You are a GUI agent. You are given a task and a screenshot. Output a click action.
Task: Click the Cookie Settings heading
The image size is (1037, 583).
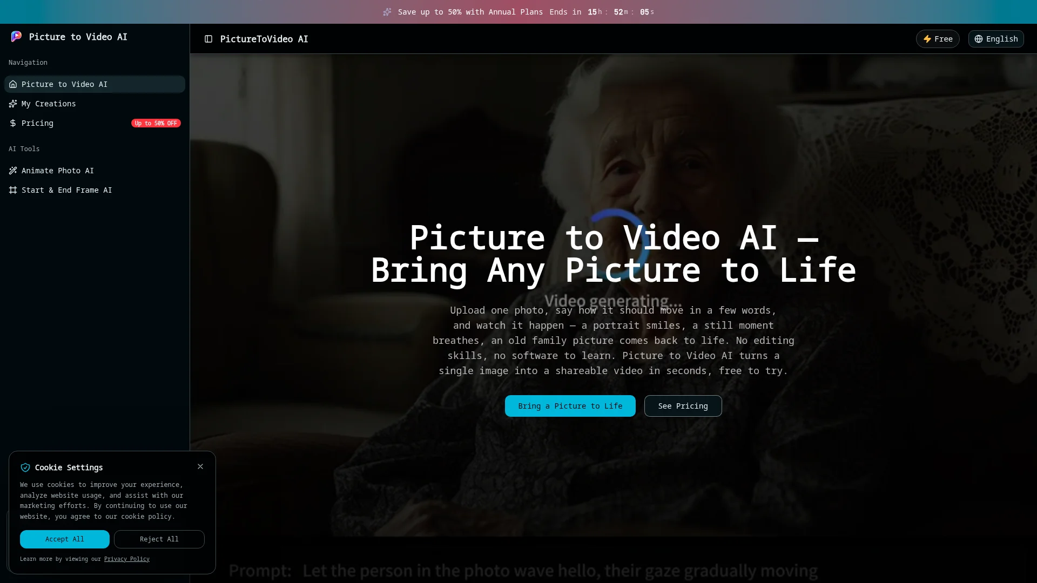(x=69, y=467)
